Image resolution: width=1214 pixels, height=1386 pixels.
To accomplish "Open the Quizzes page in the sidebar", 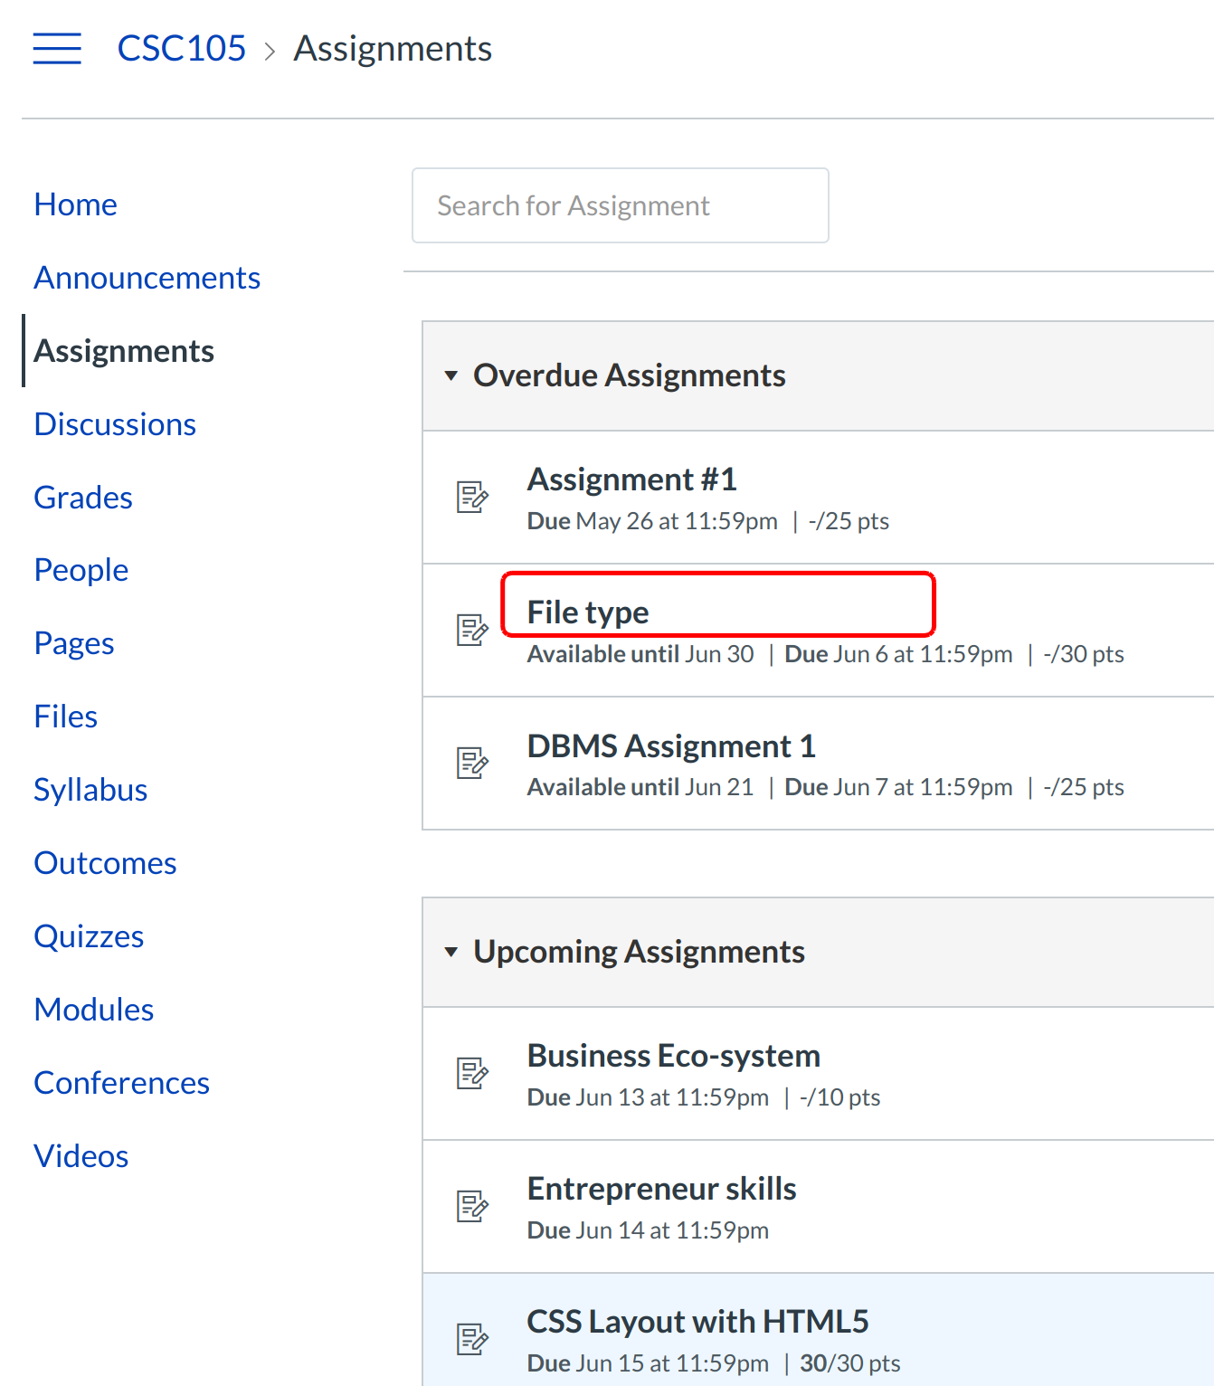I will (89, 936).
